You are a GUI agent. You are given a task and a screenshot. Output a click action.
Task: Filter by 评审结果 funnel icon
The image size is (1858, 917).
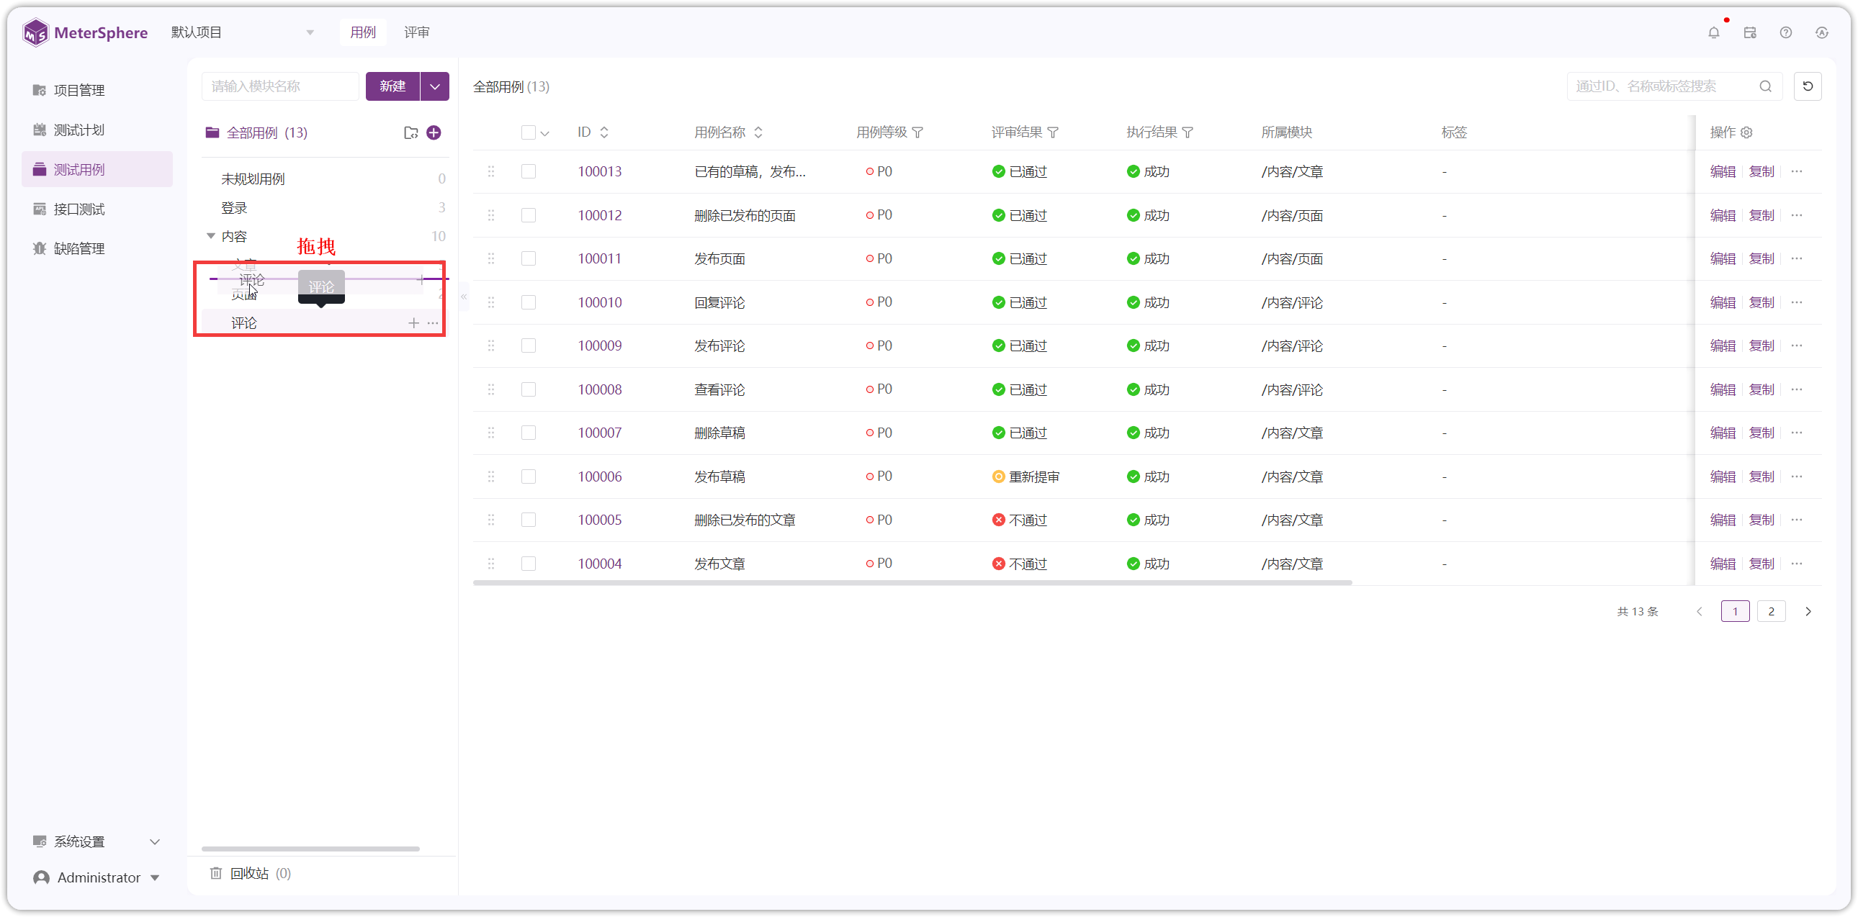pos(1053,132)
